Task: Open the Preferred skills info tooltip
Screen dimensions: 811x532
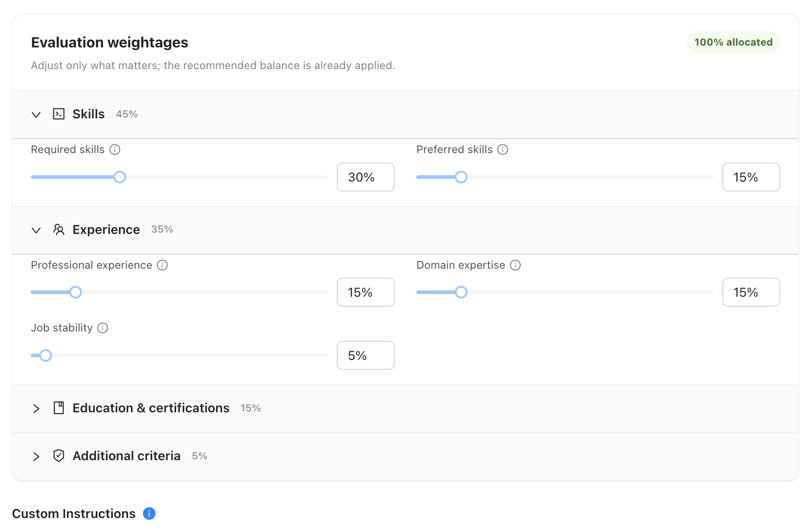Action: (503, 149)
